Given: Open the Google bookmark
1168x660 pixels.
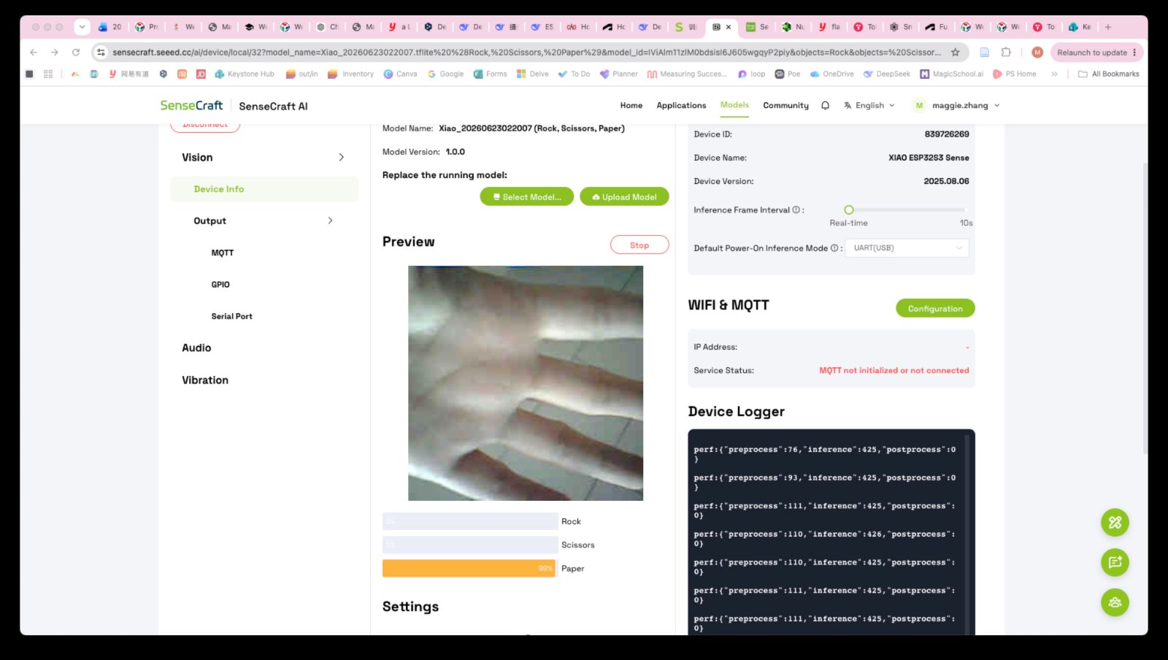Looking at the screenshot, I should click(446, 74).
